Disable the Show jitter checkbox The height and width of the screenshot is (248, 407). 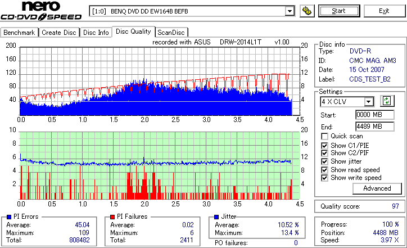(324, 161)
